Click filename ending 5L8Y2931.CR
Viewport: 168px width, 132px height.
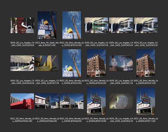121,82
